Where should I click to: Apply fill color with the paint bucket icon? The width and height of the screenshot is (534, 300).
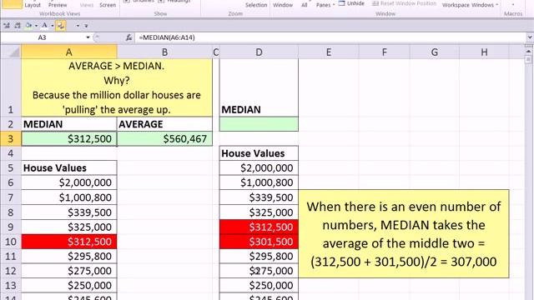click(29, 26)
